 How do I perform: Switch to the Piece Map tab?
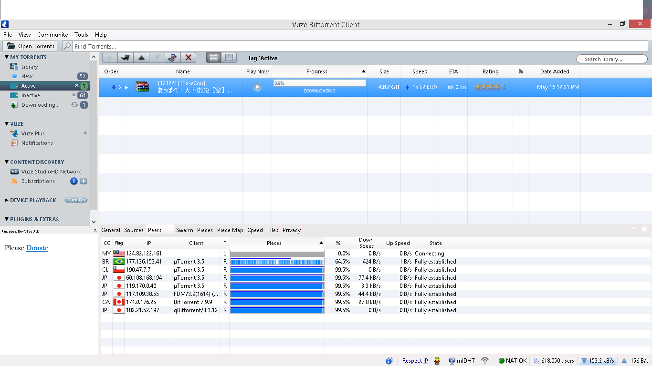230,230
